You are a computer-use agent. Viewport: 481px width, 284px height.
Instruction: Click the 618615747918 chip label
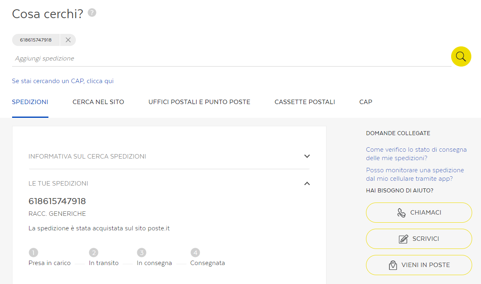point(36,40)
